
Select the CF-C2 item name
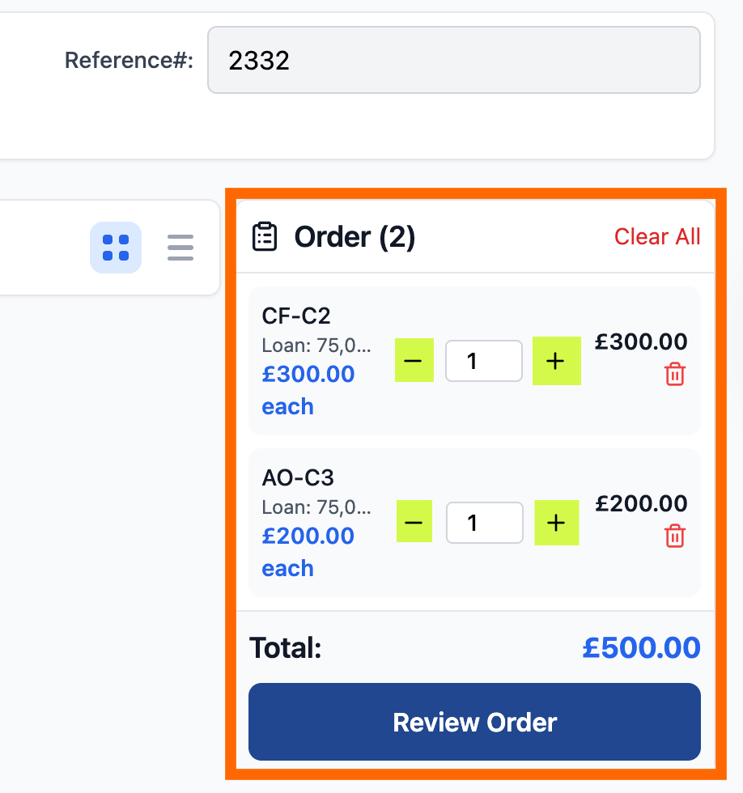point(296,316)
